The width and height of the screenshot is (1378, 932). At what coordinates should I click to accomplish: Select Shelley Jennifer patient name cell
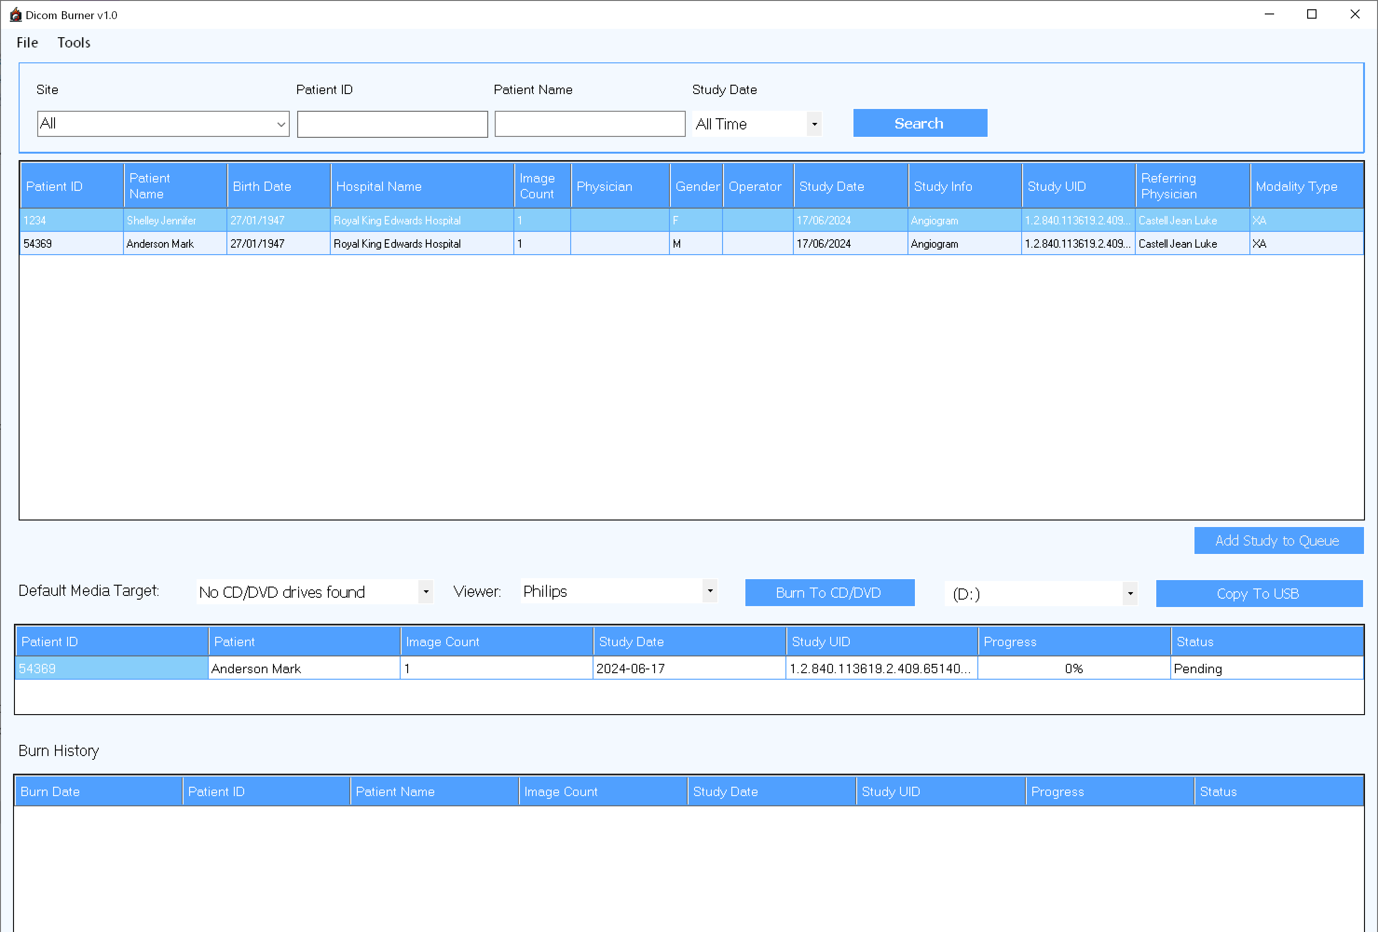point(175,220)
